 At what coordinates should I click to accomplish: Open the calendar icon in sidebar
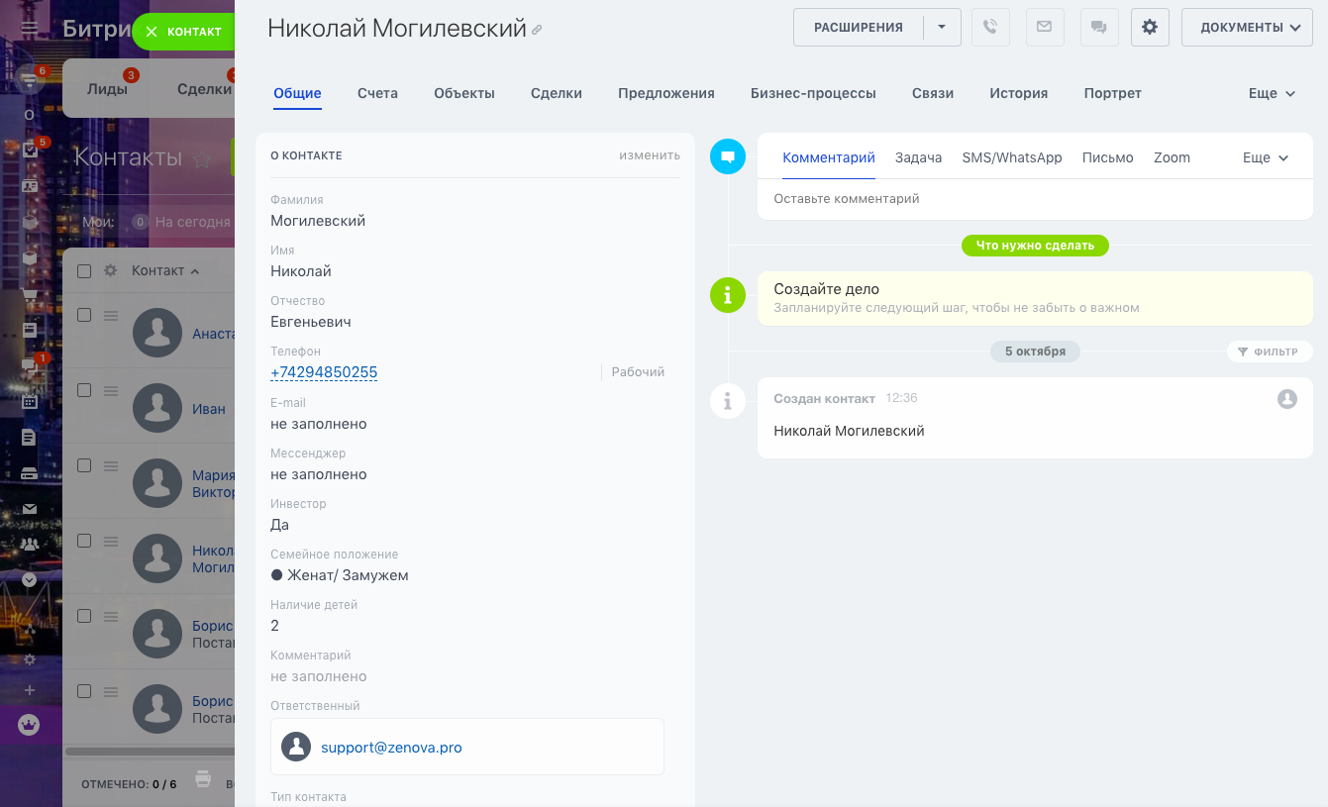coord(30,401)
